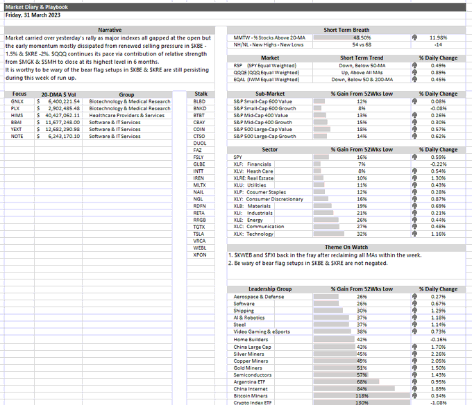
Task: Select XLF Financials -0.22% cell
Action: pyautogui.click(x=438, y=164)
